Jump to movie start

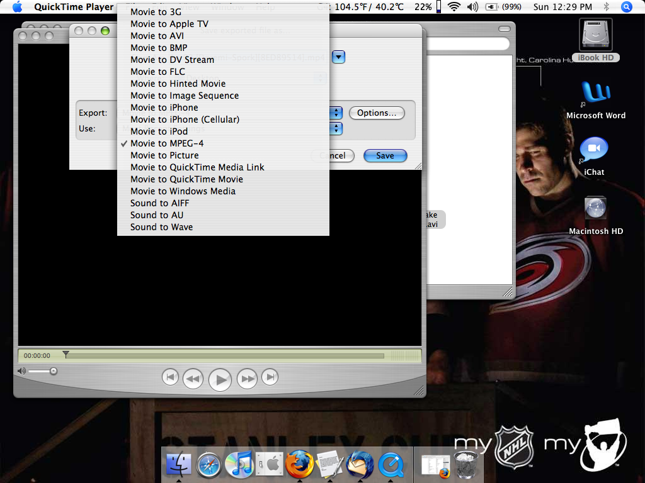170,377
